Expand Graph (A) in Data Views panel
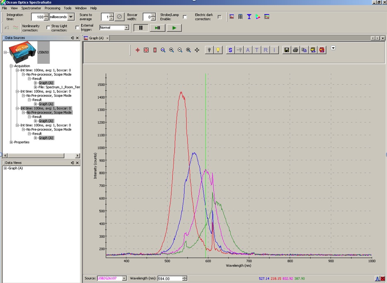The height and width of the screenshot is (283, 387). [x=5, y=168]
